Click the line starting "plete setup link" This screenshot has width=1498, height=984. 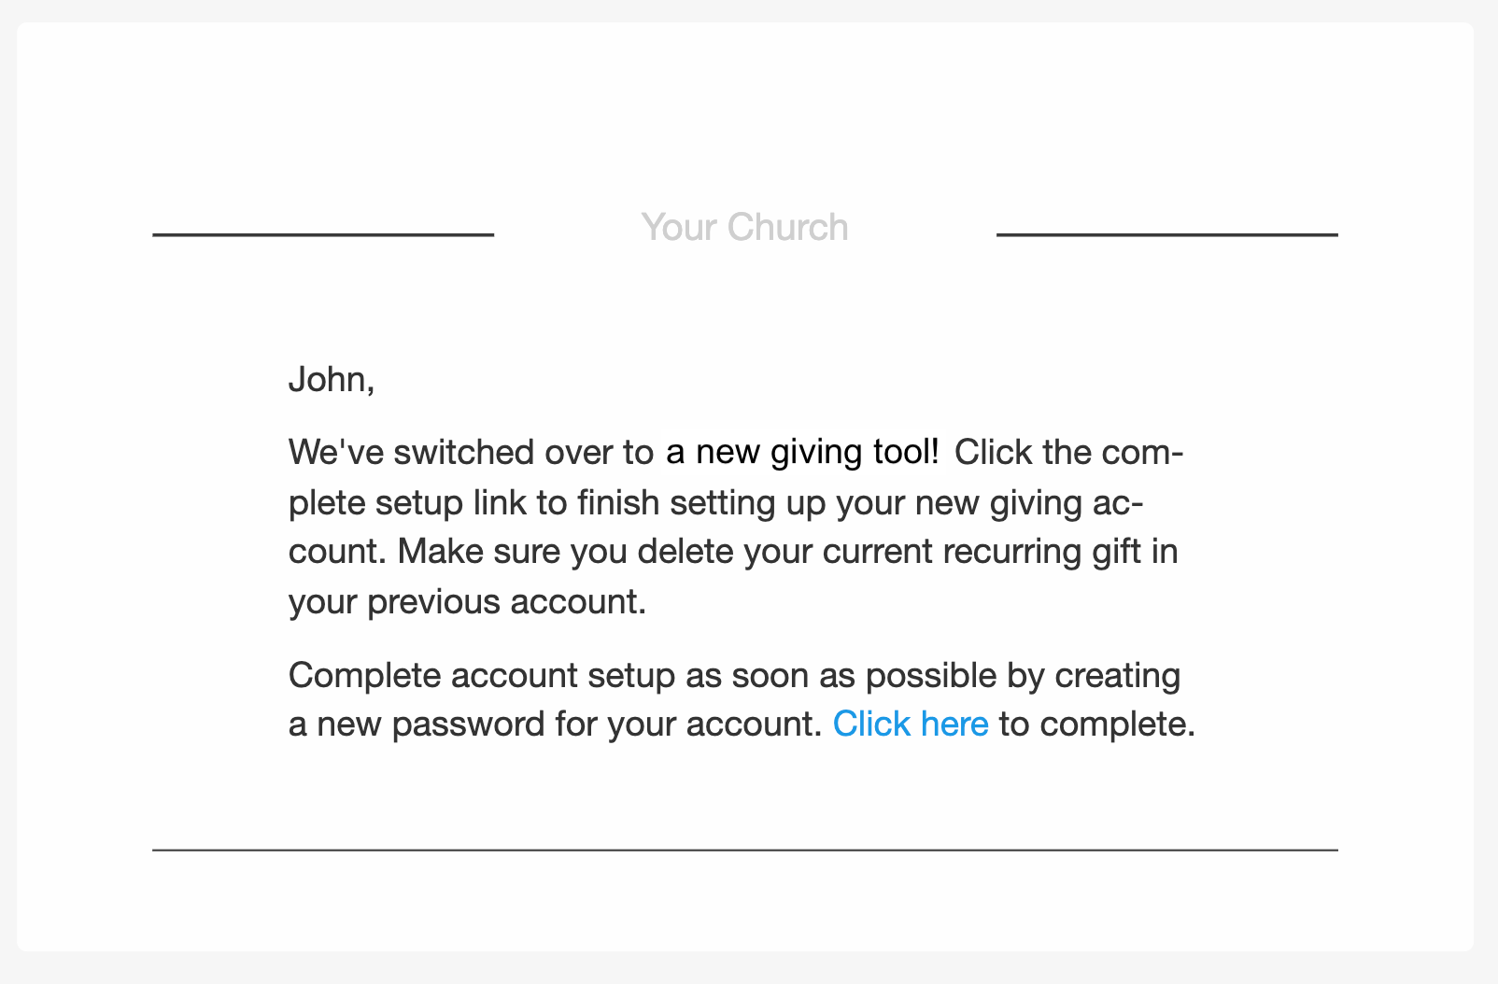[x=716, y=503]
